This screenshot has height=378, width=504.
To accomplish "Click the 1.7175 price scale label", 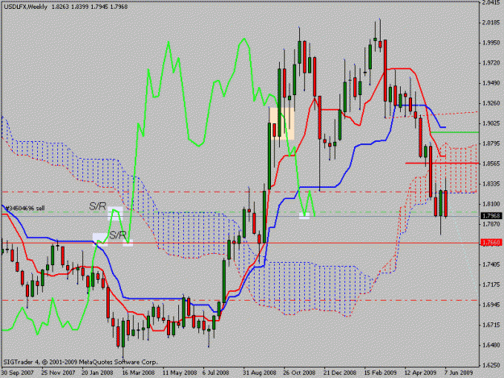I will [x=492, y=285].
